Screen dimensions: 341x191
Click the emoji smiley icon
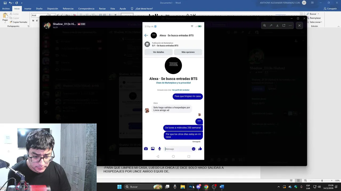(193, 149)
